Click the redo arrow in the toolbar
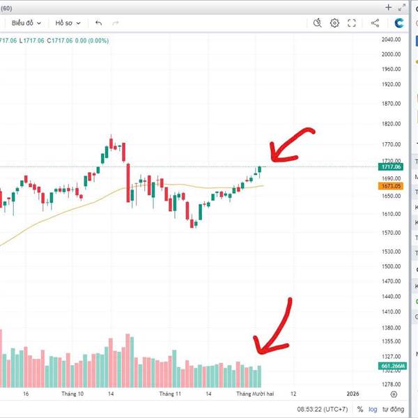Image resolution: width=418 pixels, height=418 pixels. pos(116,23)
